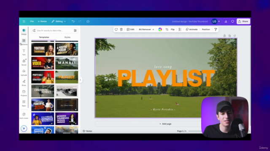The width and height of the screenshot is (270, 151).
Task: Select the Profitable Trading Strategy template
Action: 43,77
